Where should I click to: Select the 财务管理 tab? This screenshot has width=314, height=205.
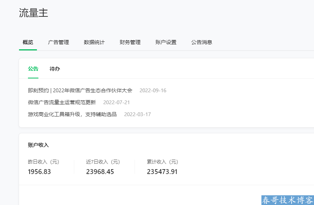pos(130,42)
